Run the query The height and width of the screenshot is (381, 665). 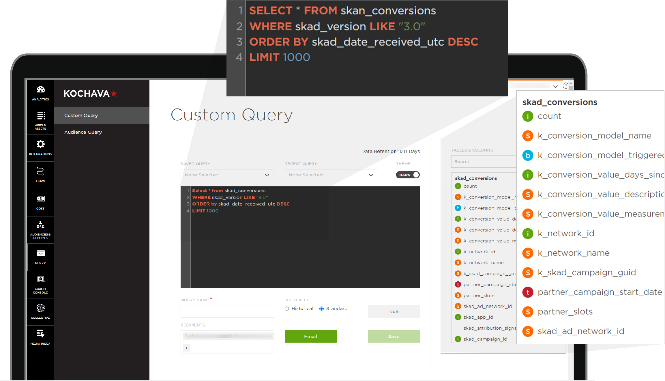394,311
